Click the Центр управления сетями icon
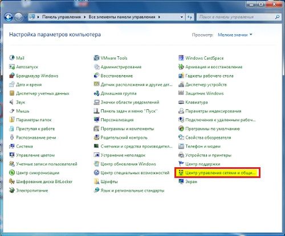Image resolution: width=285 pixels, height=236 pixels. 181,173
